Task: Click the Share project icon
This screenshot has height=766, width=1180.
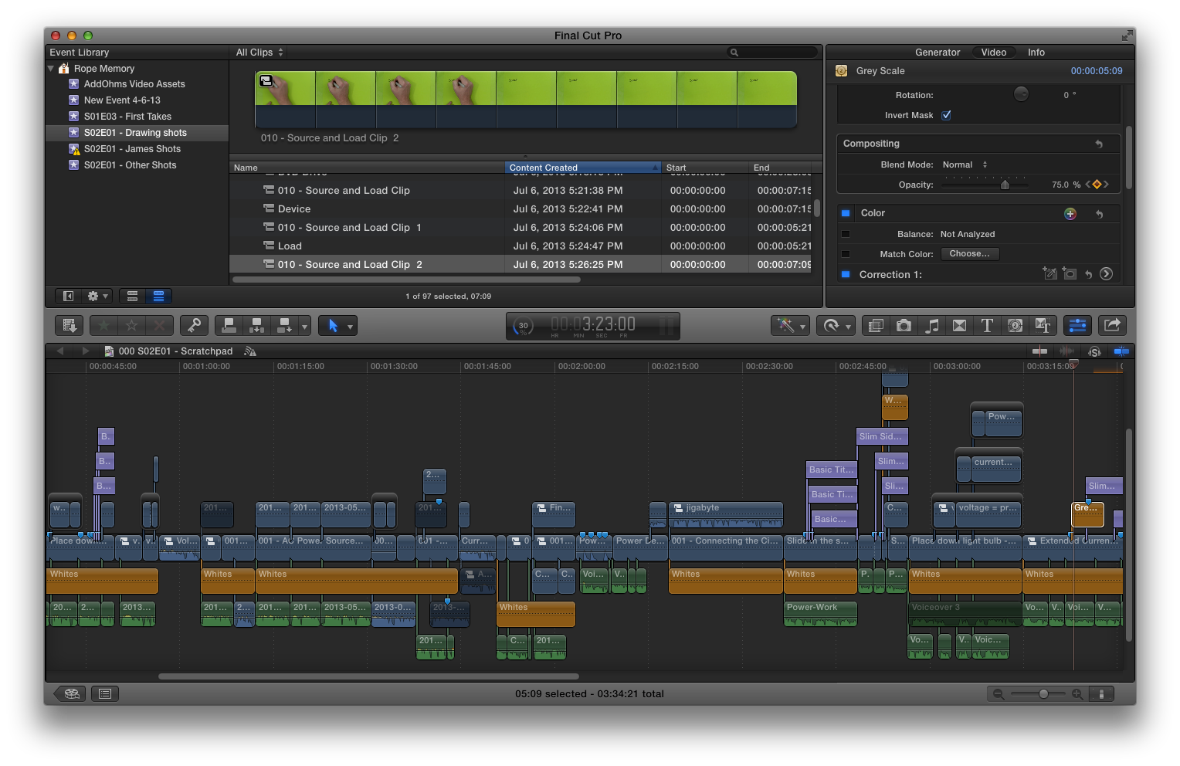Action: pos(1112,326)
